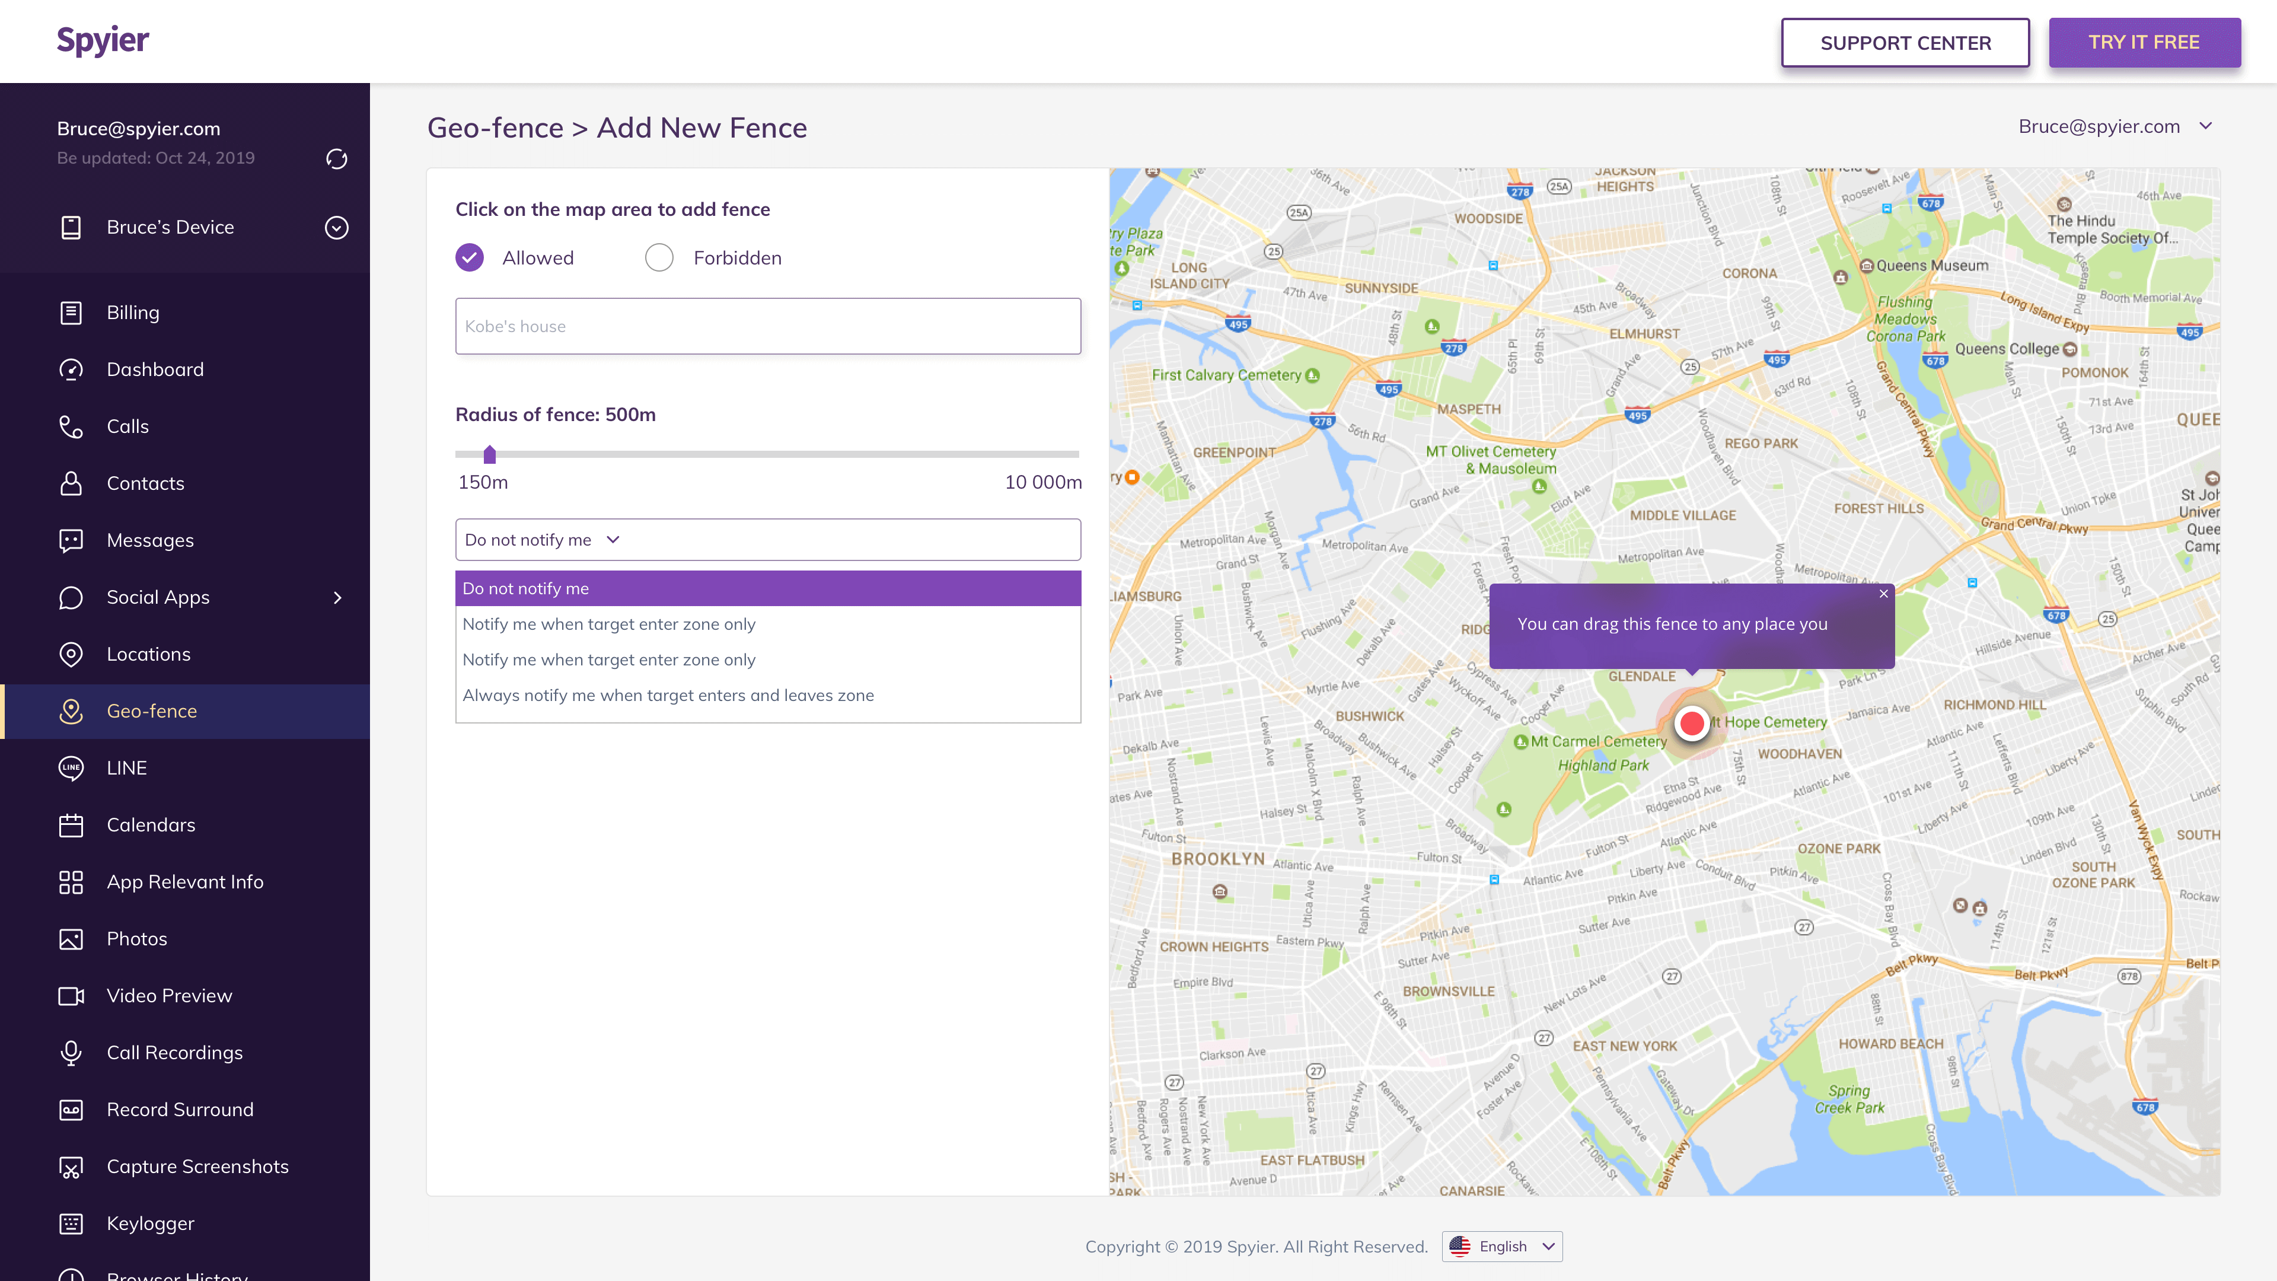Screen dimensions: 2277x1281
Task: Click the Social Apps bubble icon
Action: (71, 598)
